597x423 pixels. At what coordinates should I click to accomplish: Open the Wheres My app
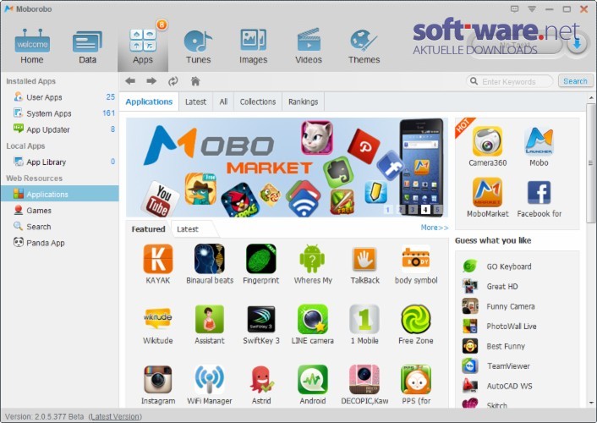313,259
